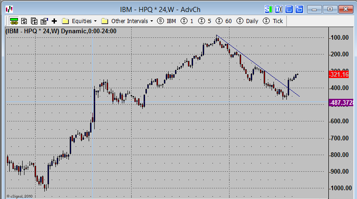This screenshot has height=199, width=357.
Task: Switch to the 60 minute interval
Action: click(x=224, y=21)
